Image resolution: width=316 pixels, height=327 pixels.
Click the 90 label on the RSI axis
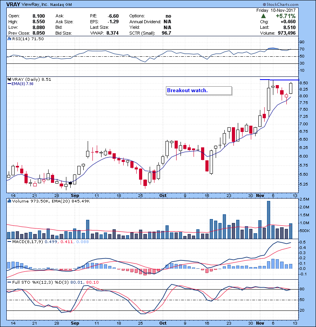pyautogui.click(x=302, y=42)
